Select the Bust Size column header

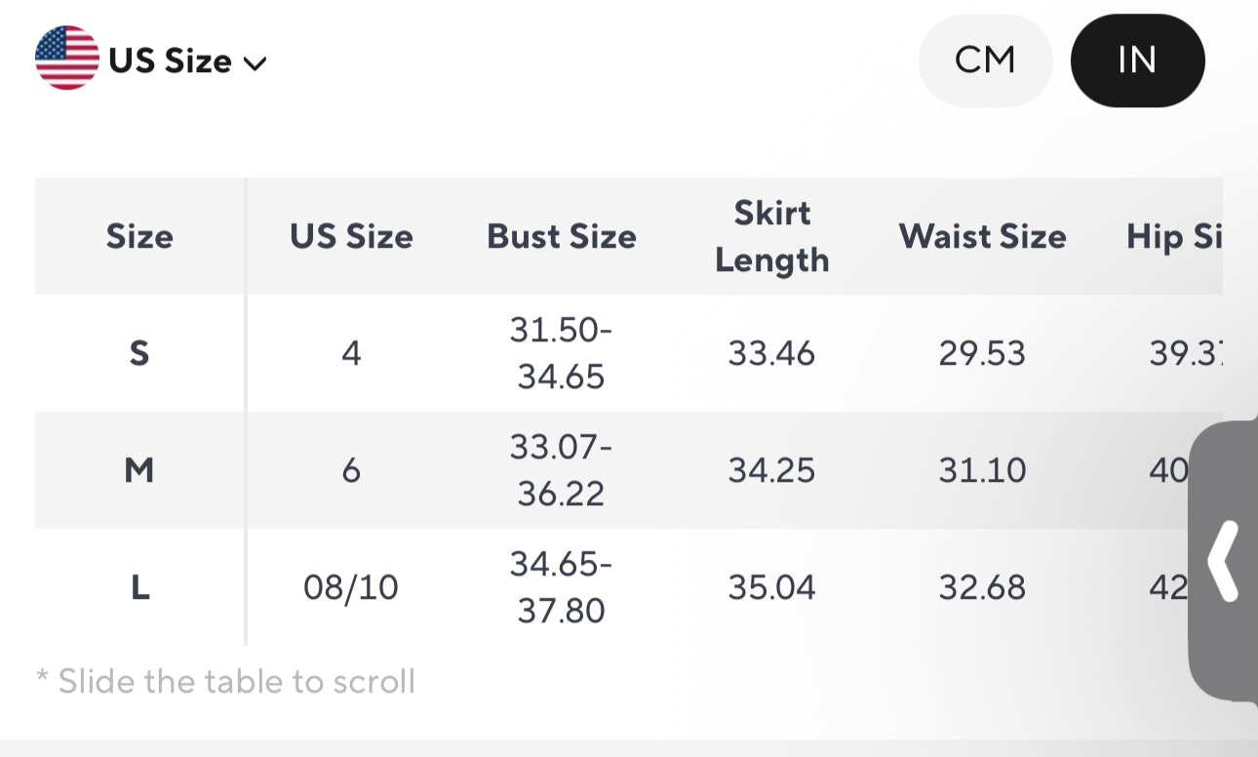tap(562, 236)
